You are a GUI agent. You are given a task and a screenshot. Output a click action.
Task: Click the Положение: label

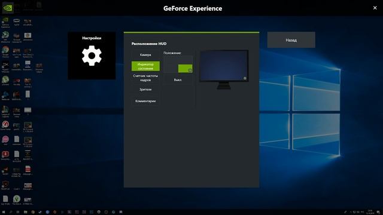[172, 53]
